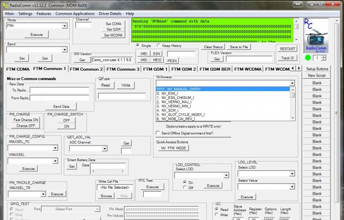Open the VMAXSEL dropdown
The image size is (344, 220).
click(55, 161)
